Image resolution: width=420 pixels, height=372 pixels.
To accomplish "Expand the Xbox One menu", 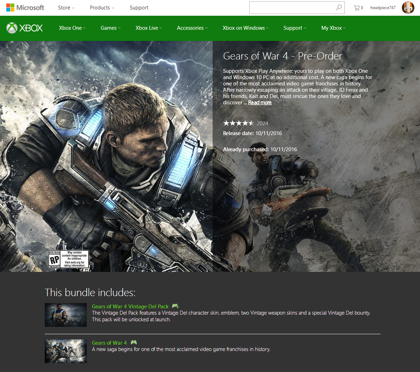I will point(72,28).
